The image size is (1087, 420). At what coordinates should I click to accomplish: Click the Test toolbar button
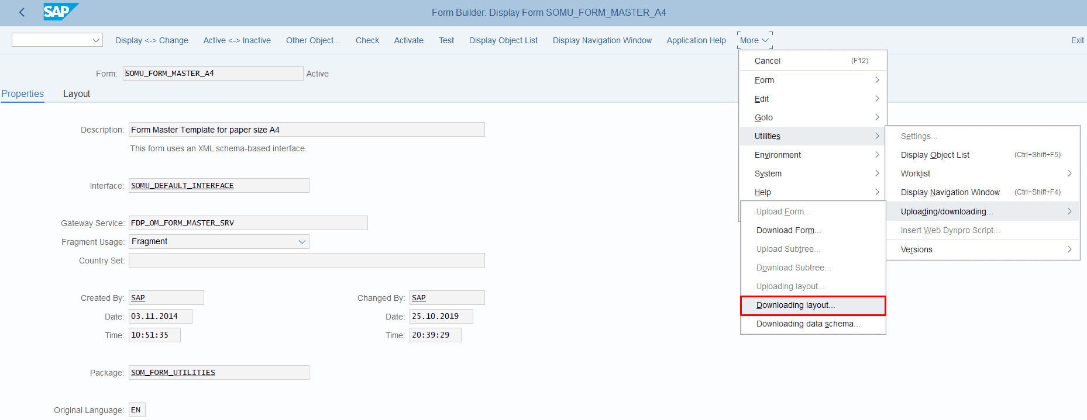click(446, 40)
